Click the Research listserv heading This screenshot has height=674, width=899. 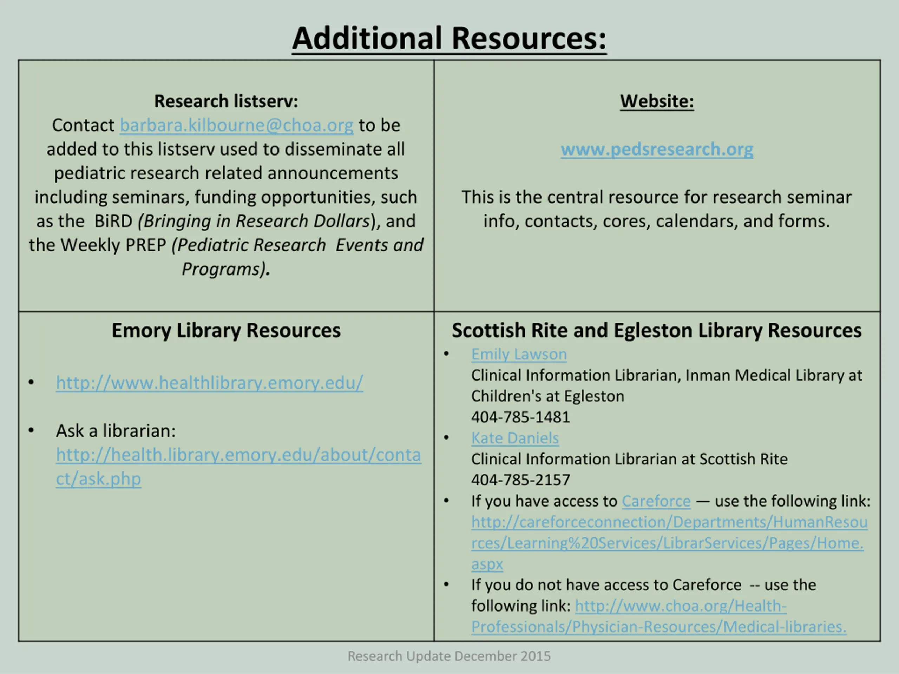click(226, 101)
